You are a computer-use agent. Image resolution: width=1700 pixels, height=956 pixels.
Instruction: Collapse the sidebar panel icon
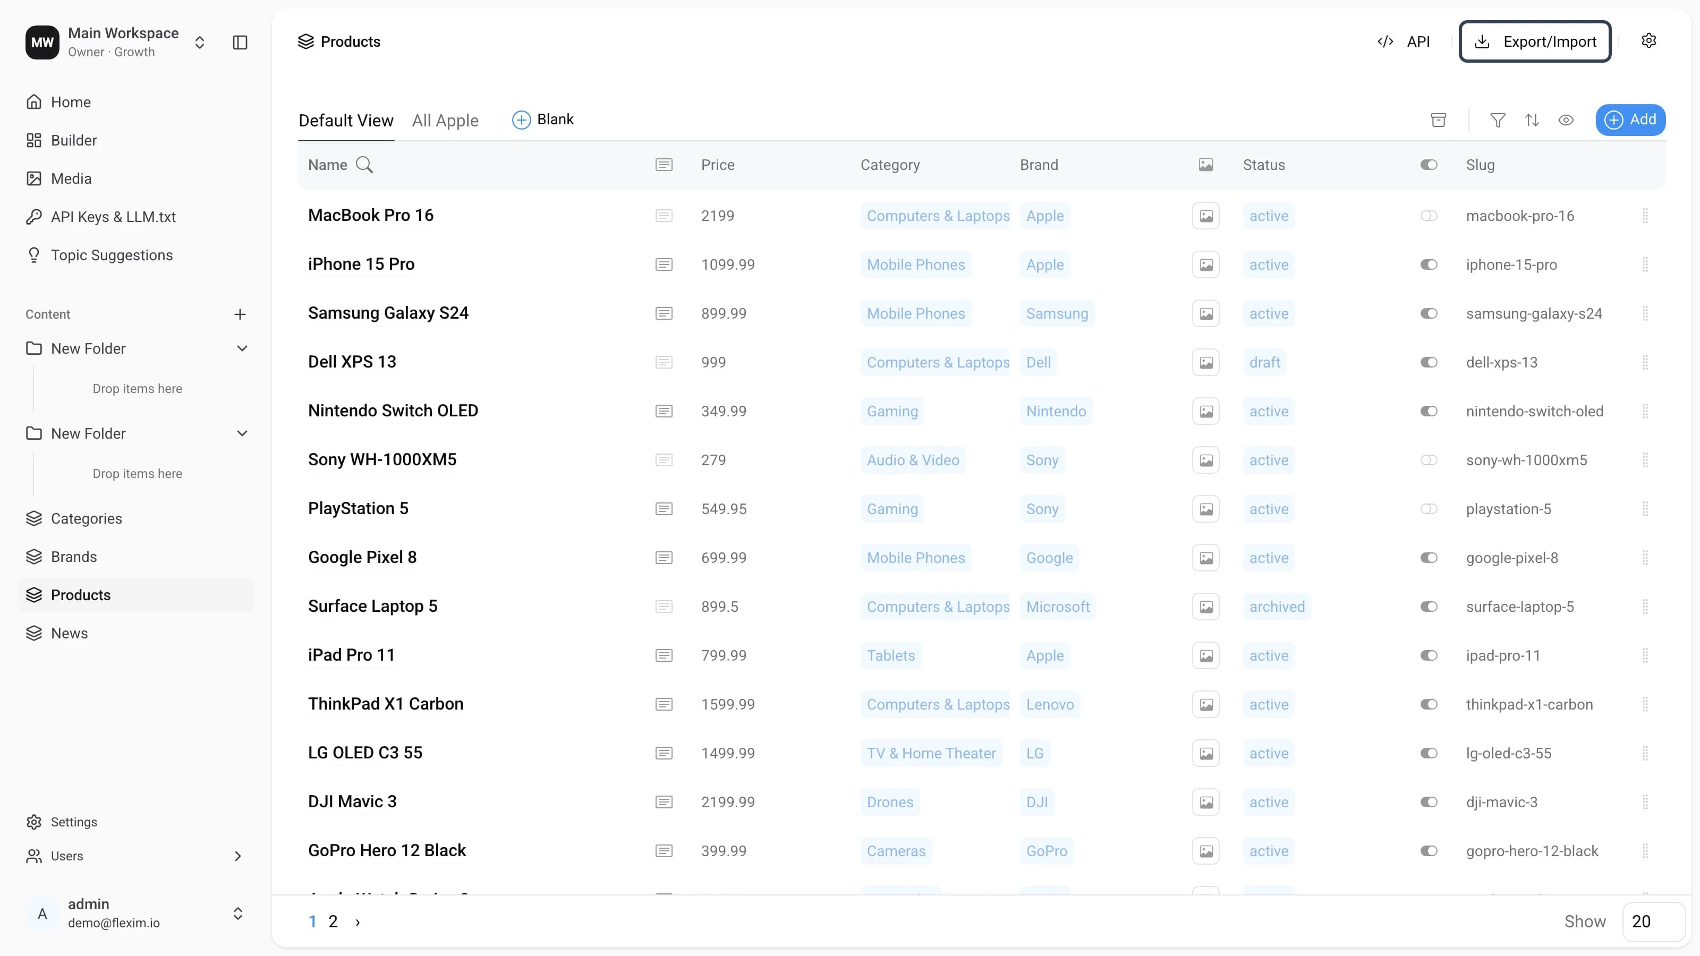click(240, 42)
